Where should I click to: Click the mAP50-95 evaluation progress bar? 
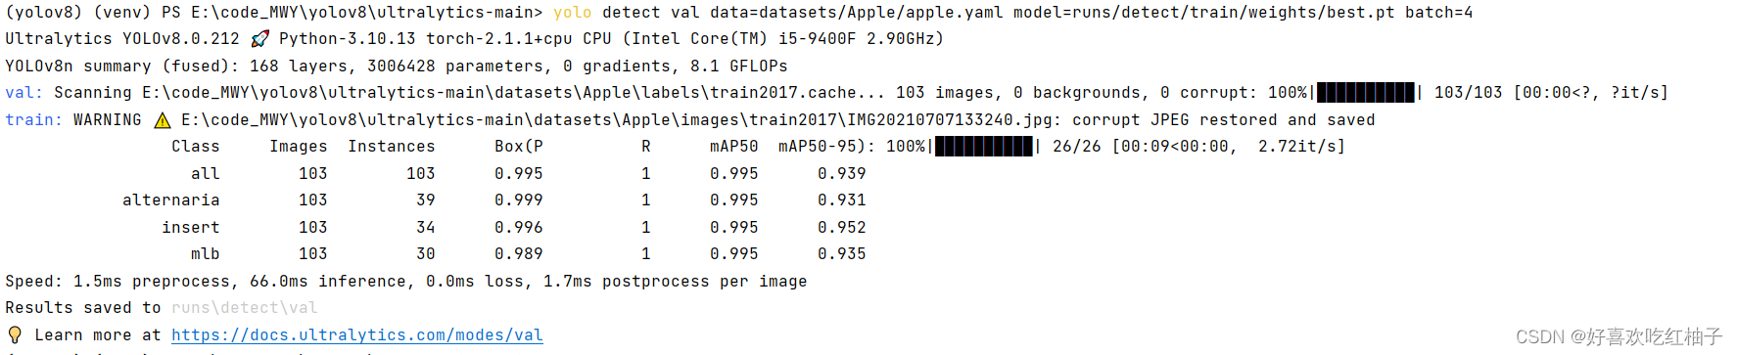[x=984, y=147]
